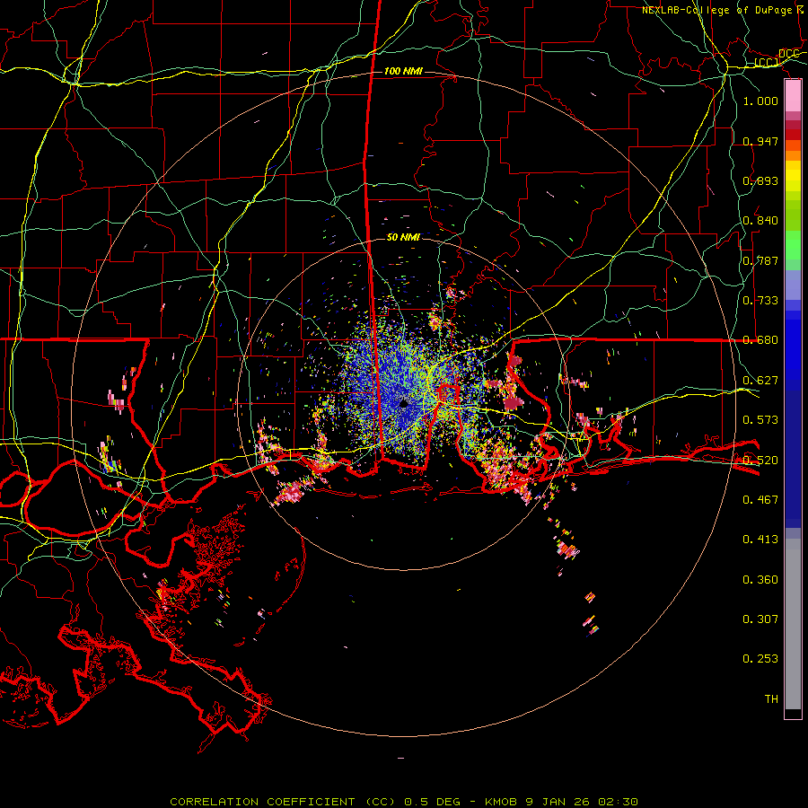Click the "DCC" label above the color scale
This screenshot has height=808, width=808.
point(789,54)
